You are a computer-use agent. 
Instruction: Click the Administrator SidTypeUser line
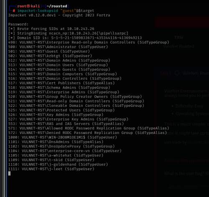point(58,47)
